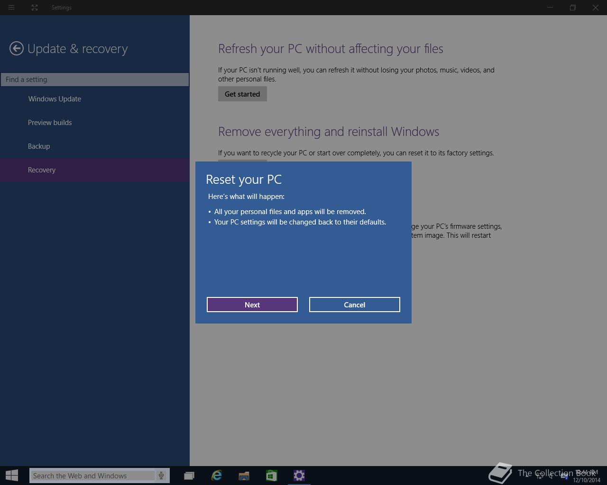
Task: Cancel the Reset your PC dialog
Action: click(x=354, y=305)
